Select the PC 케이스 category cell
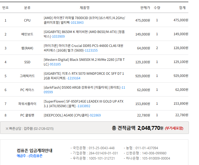Viewport: 199px width, 165px height. pyautogui.click(x=27, y=90)
